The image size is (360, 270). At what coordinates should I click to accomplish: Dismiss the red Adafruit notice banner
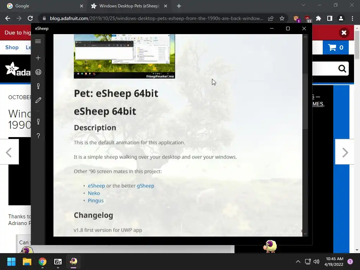tap(344, 33)
